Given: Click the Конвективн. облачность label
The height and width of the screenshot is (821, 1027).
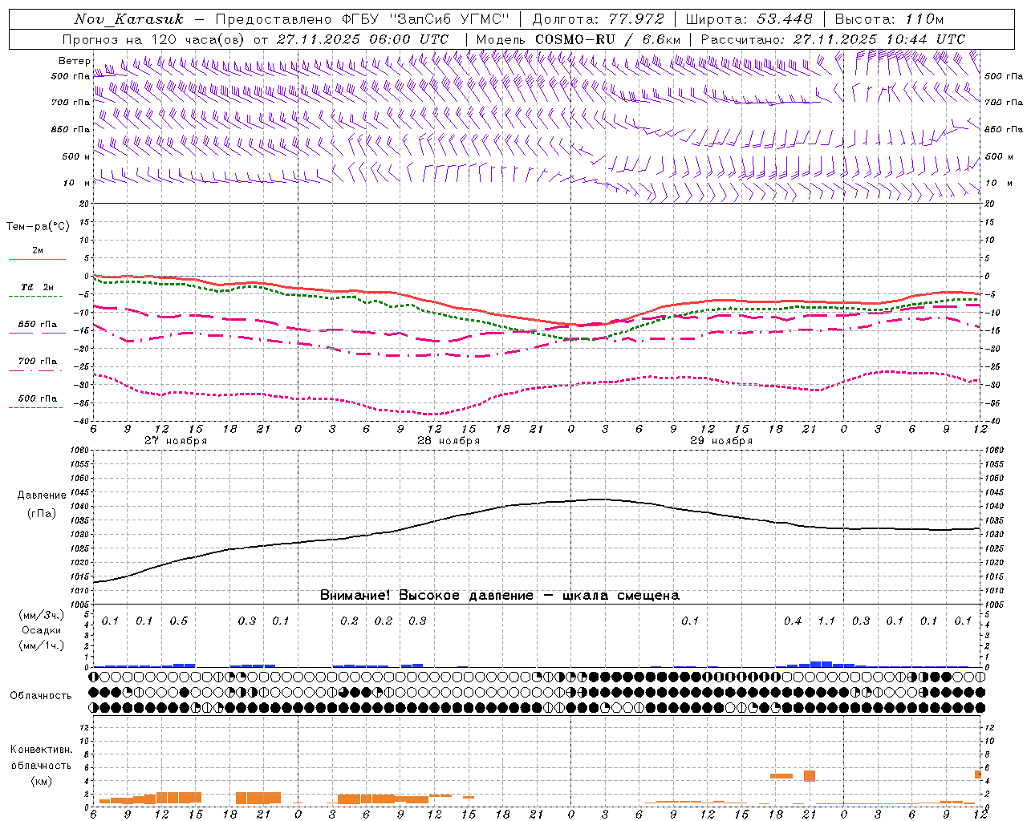Looking at the screenshot, I should point(41,758).
